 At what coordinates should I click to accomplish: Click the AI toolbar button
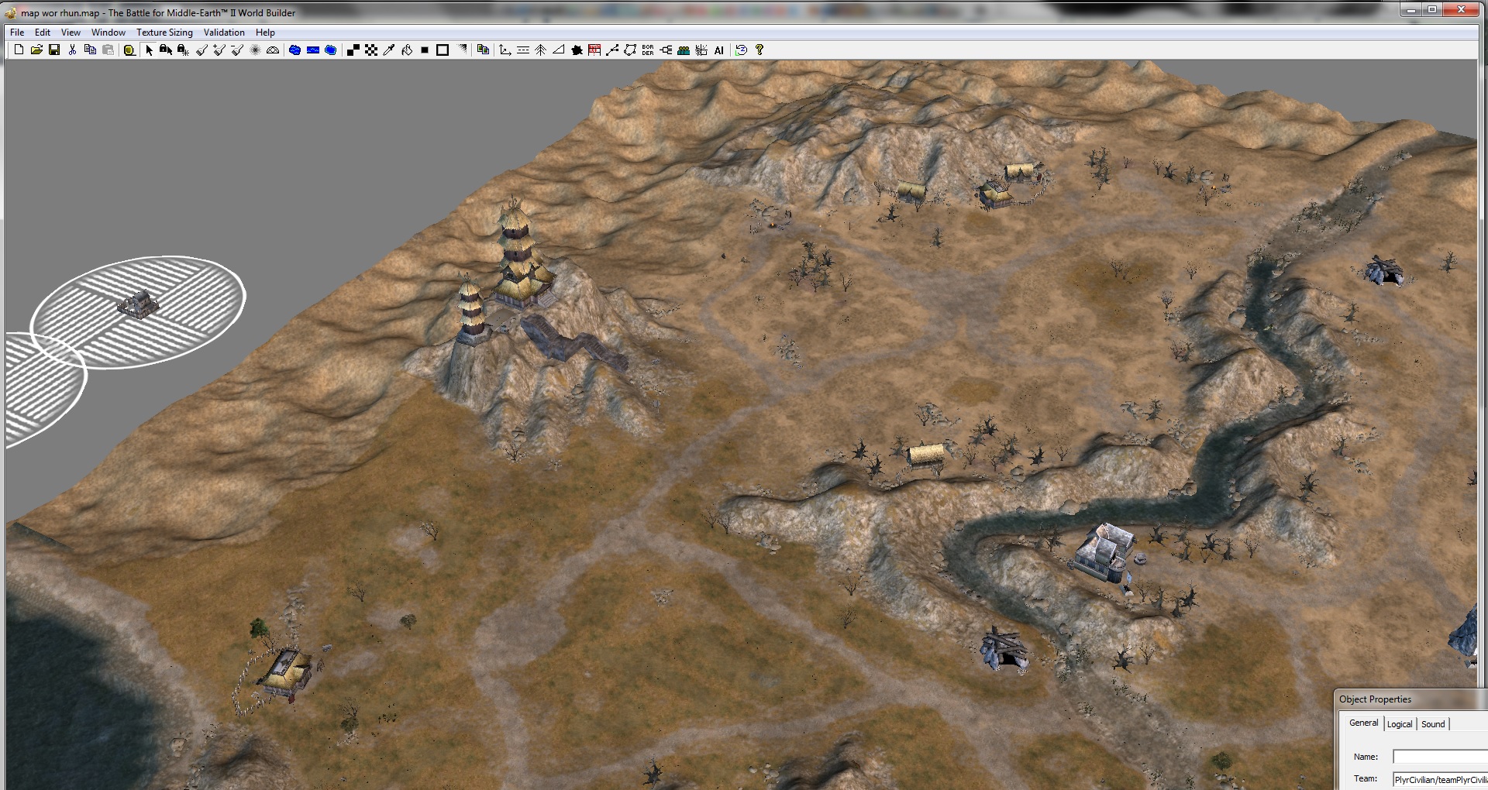pos(719,50)
